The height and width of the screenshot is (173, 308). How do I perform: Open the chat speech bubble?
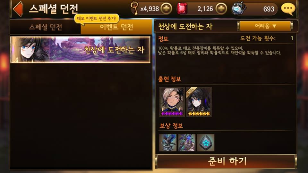pyautogui.click(x=288, y=9)
